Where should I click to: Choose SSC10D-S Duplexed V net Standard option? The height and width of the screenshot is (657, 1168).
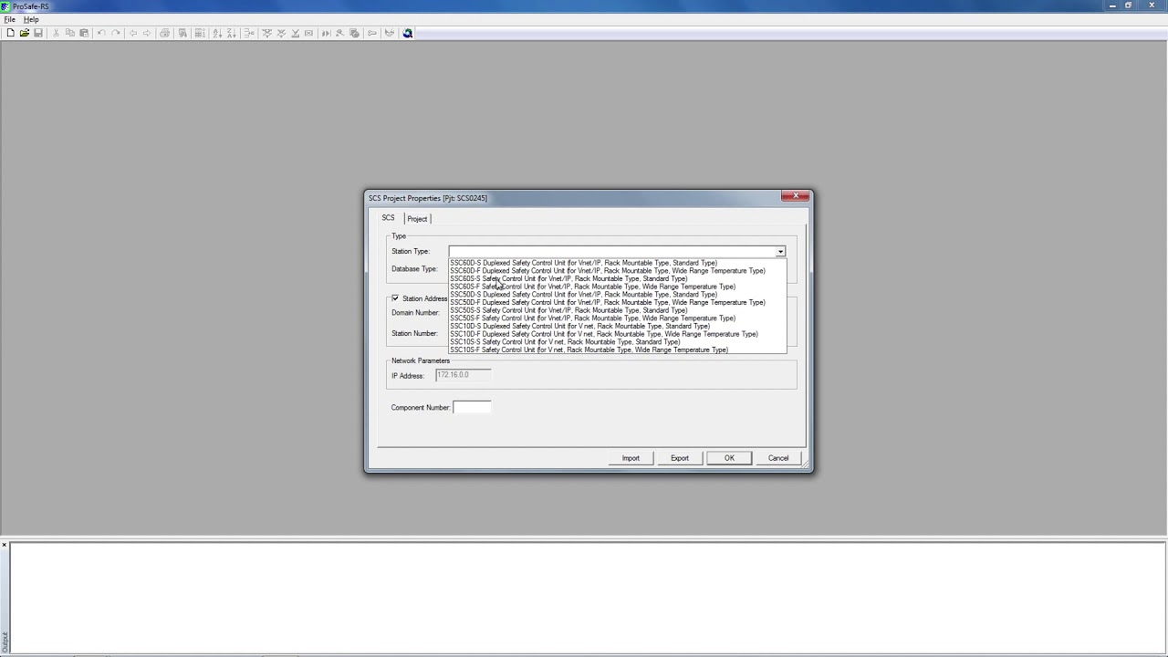point(617,326)
